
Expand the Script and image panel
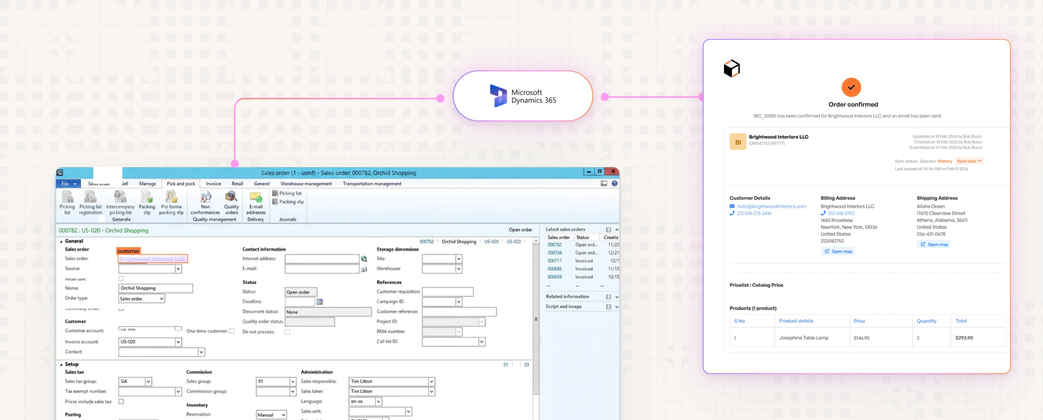(617, 307)
